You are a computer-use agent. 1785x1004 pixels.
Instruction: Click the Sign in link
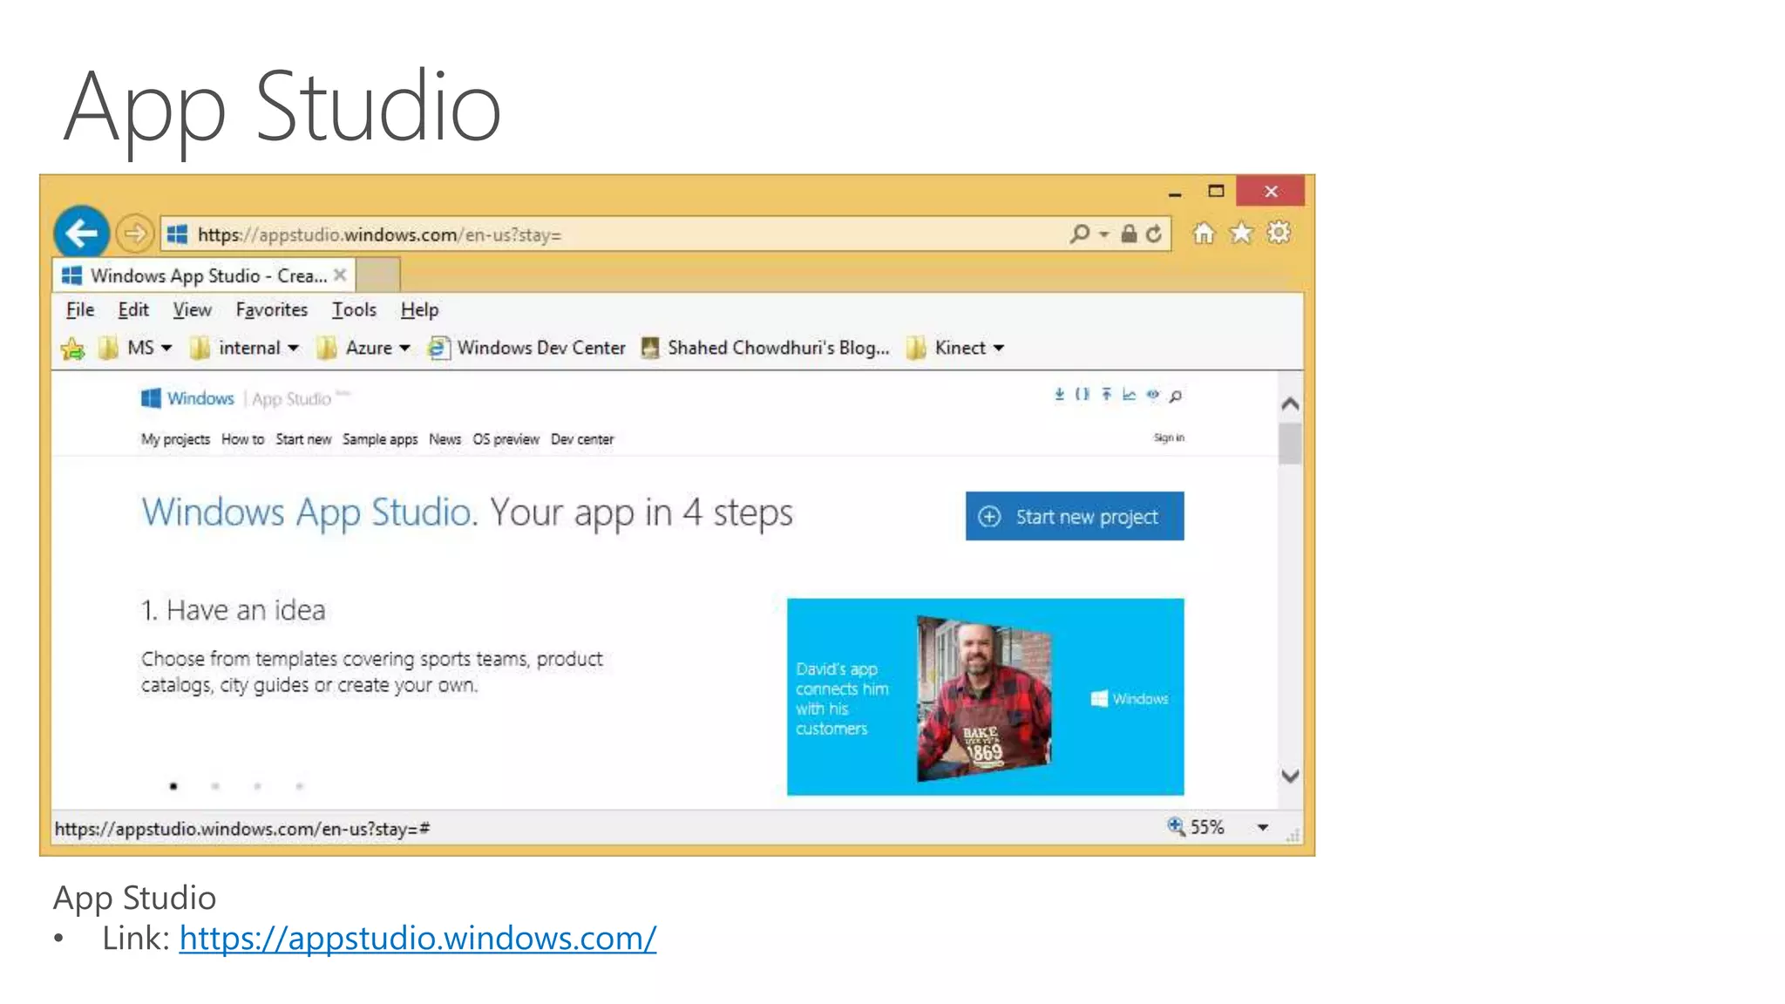[x=1169, y=438]
